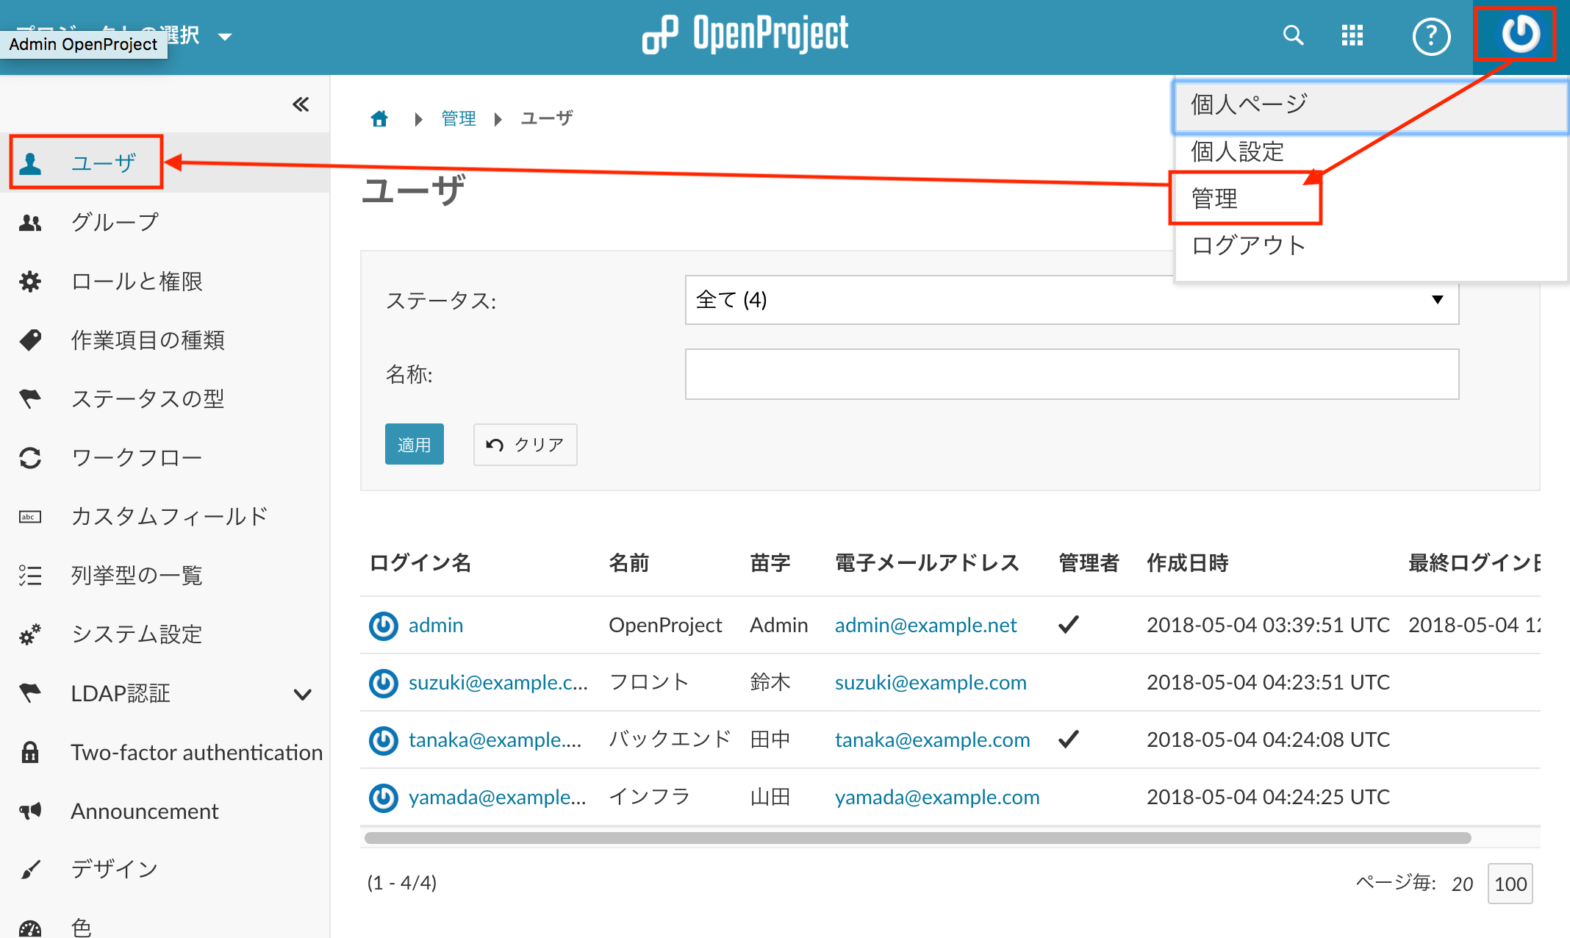The height and width of the screenshot is (938, 1570).
Task: Click the カスタムフィールド abc icon
Action: [30, 517]
